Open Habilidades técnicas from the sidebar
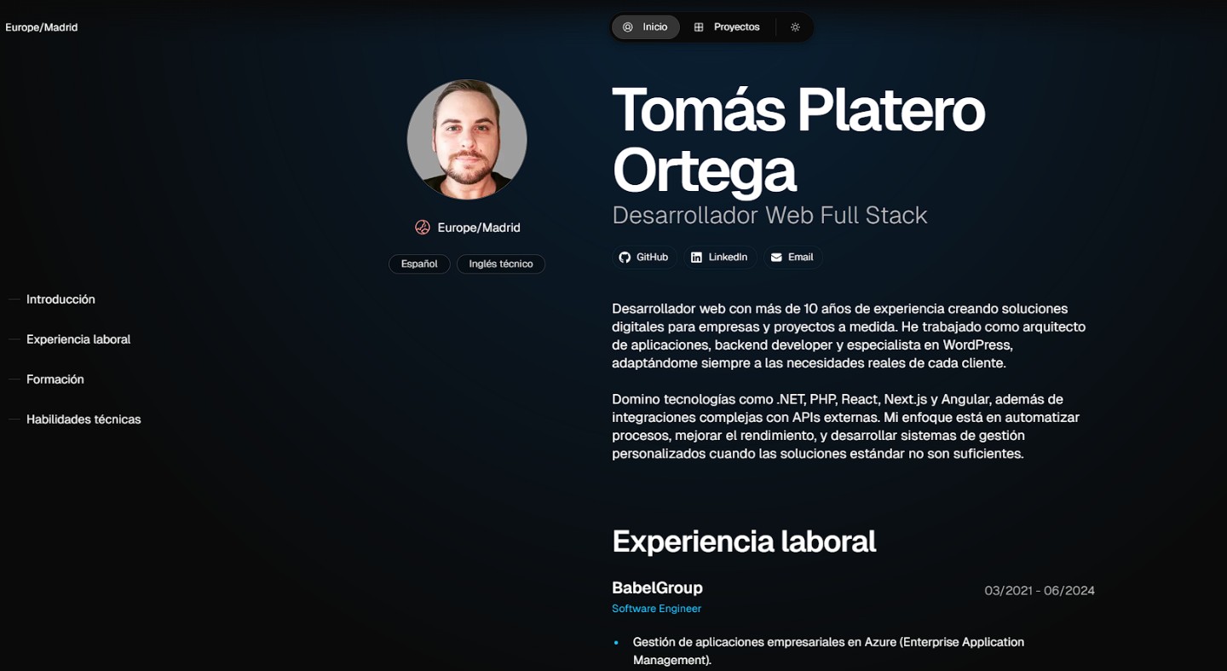 pos(83,419)
